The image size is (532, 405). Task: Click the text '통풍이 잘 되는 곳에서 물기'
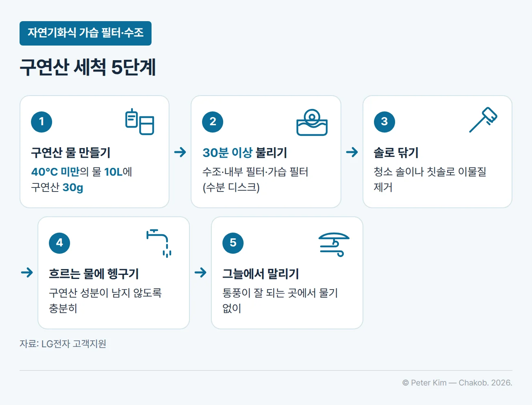(280, 293)
